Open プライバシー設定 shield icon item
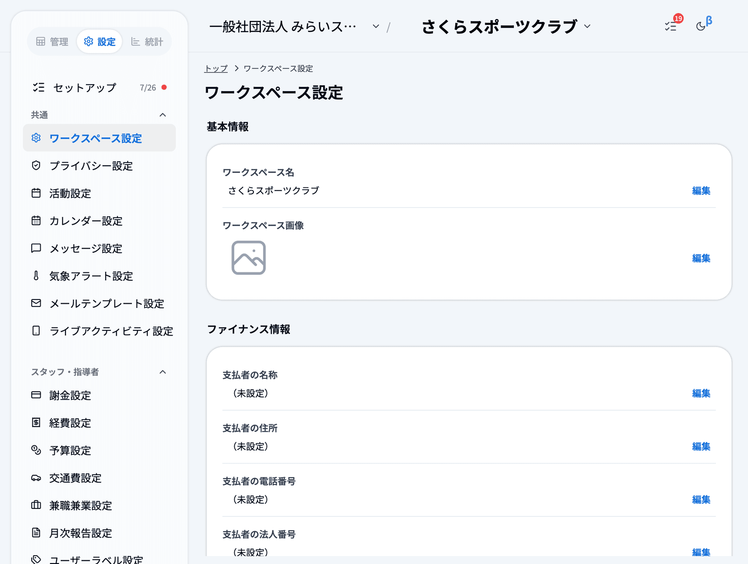Screen dimensions: 748x564 [99, 166]
